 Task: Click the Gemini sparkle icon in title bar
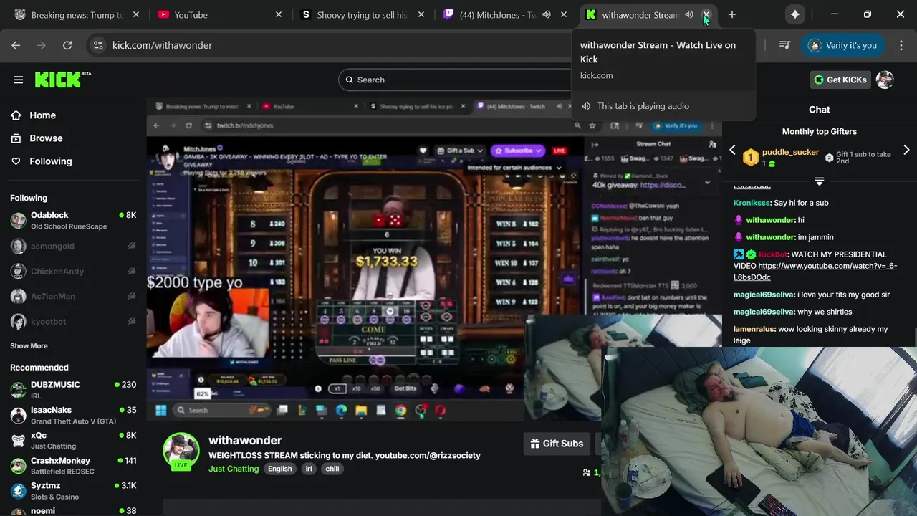click(x=795, y=14)
